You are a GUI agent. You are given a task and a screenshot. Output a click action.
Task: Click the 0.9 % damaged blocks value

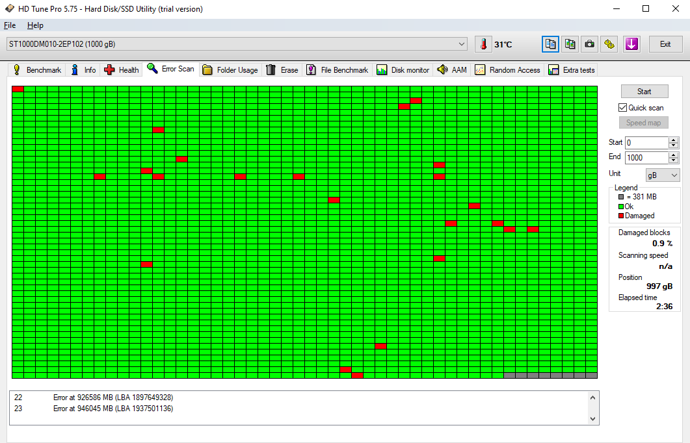tap(662, 243)
